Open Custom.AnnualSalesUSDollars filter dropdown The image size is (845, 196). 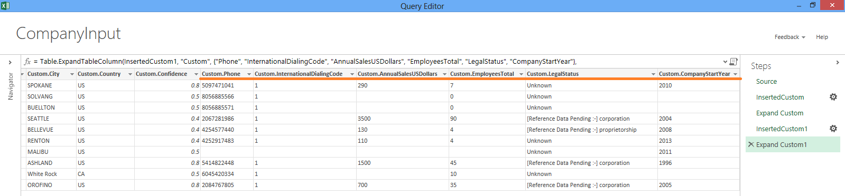444,74
